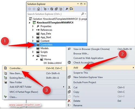Click the New Folder icon in submenu

click(6, 82)
